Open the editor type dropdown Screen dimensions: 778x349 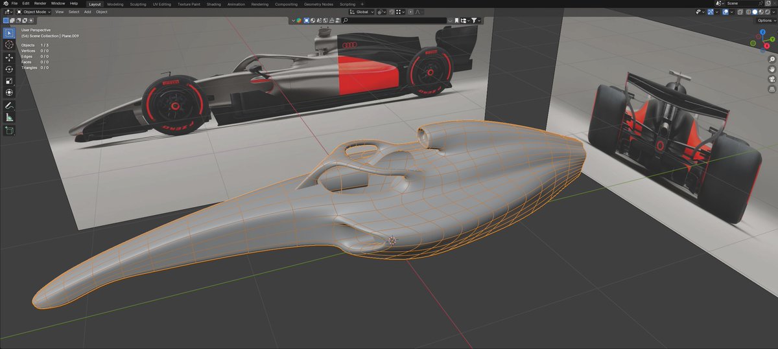8,12
